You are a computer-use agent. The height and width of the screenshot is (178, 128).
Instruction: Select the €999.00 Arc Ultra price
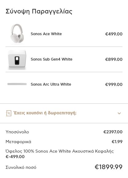[114, 84]
